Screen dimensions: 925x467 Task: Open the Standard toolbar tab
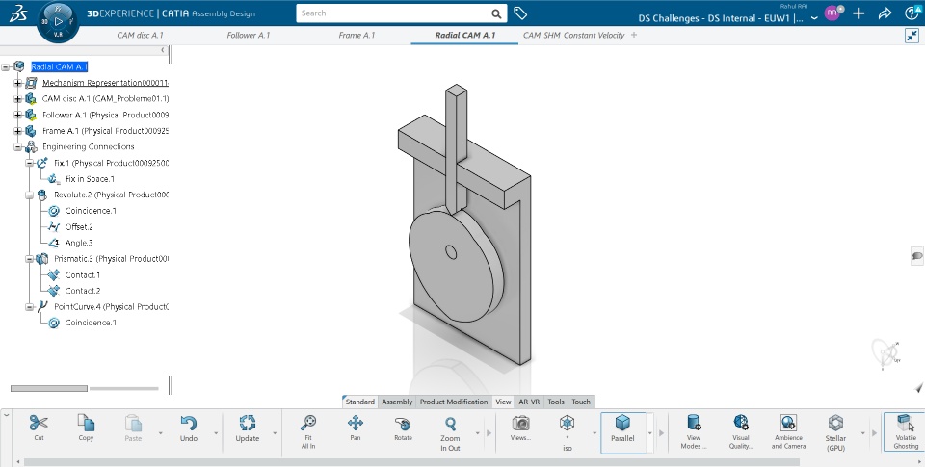(359, 402)
